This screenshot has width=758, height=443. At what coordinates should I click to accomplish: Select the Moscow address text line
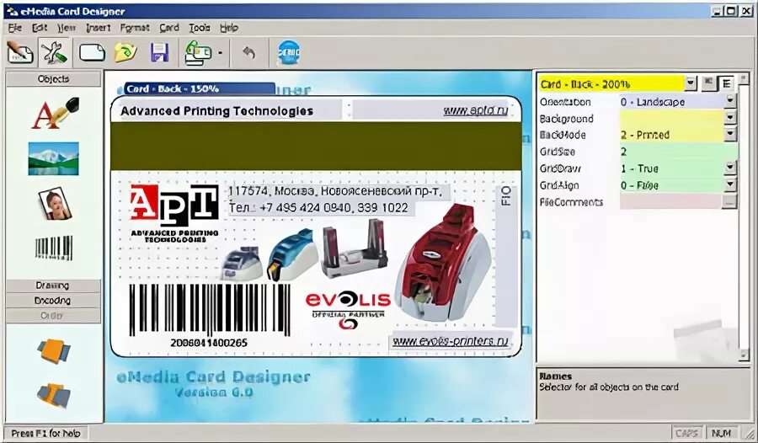335,191
